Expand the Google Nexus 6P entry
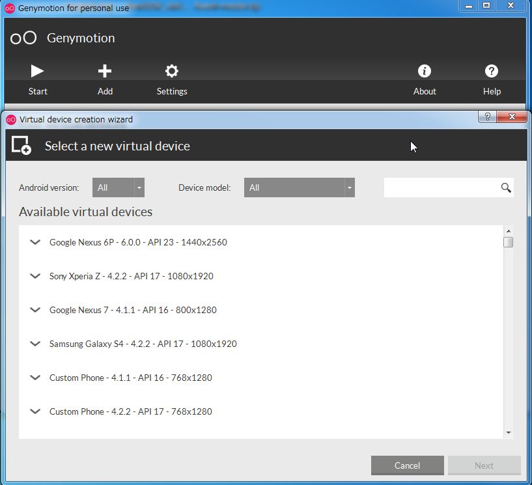Screen dimensions: 532x485 tap(35, 242)
